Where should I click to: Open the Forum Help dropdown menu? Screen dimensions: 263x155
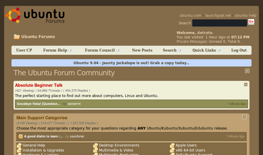tap(57, 50)
